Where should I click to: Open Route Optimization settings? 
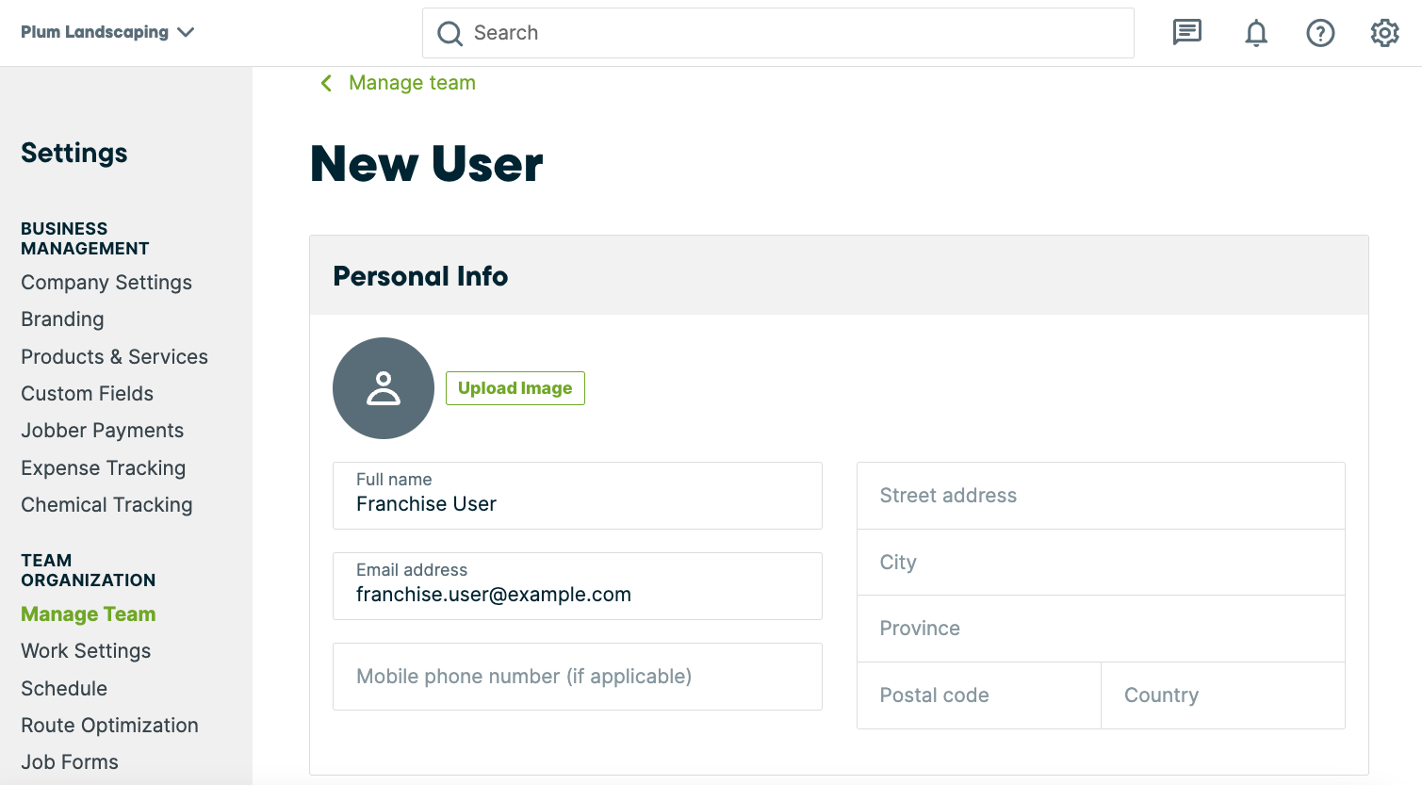click(x=109, y=726)
